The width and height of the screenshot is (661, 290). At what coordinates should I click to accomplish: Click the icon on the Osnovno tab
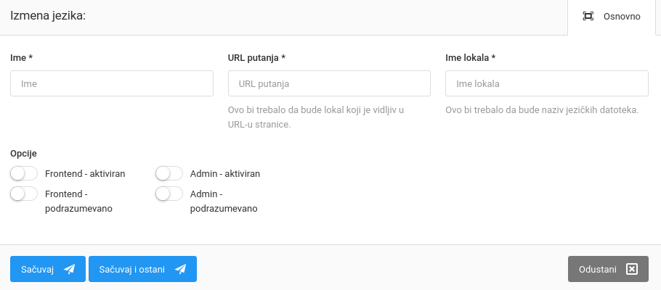click(588, 17)
